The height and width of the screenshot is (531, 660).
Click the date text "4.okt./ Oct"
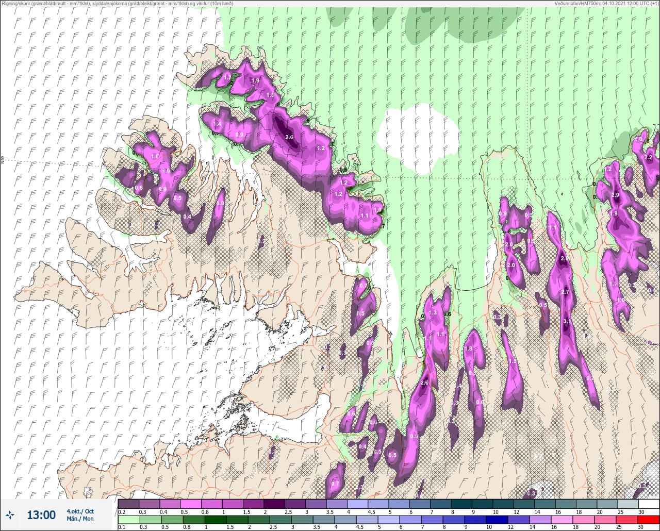[x=80, y=511]
